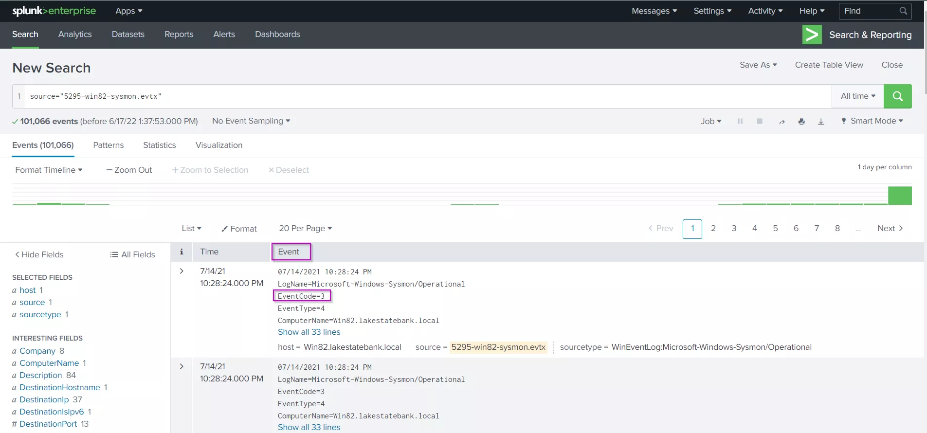Go to the Next results page

click(x=890, y=228)
